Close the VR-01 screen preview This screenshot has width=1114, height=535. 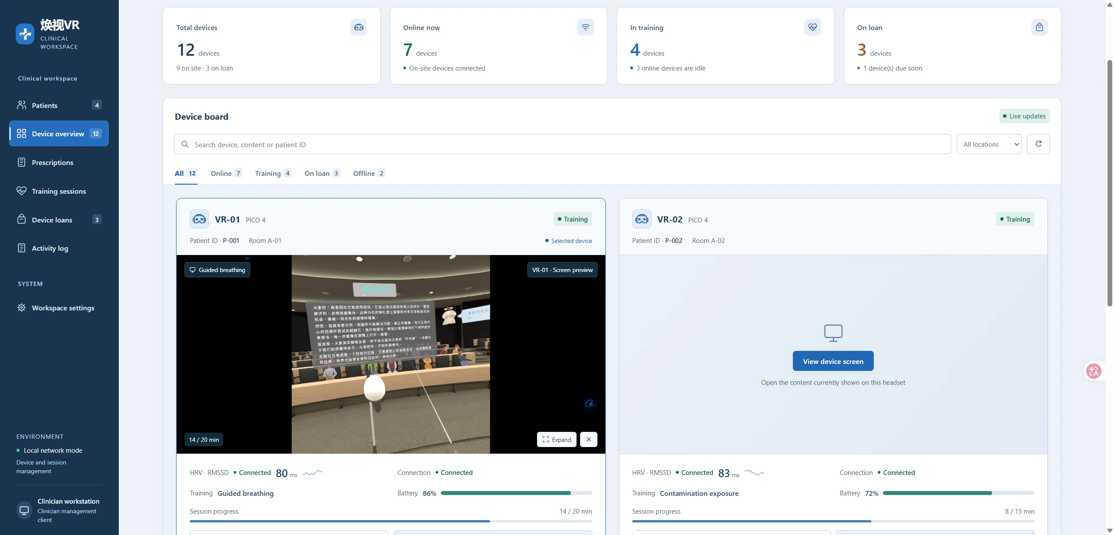588,439
